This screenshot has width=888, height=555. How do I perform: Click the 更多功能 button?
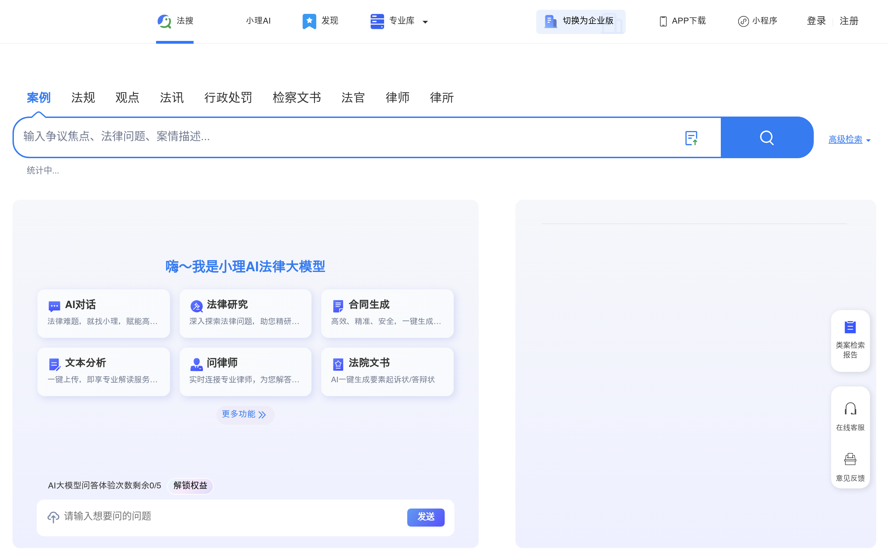(x=245, y=415)
